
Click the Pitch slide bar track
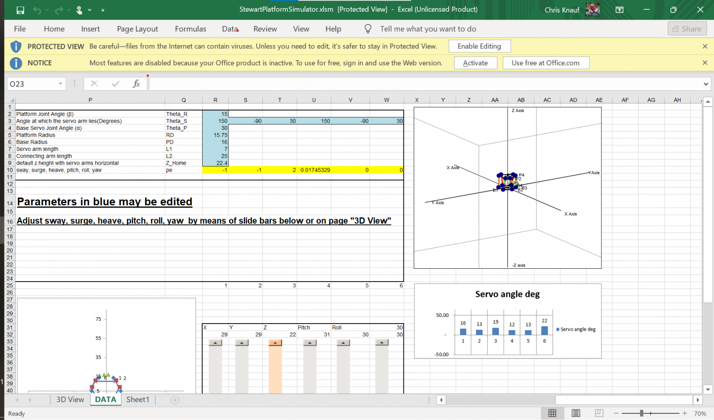pyautogui.click(x=310, y=370)
